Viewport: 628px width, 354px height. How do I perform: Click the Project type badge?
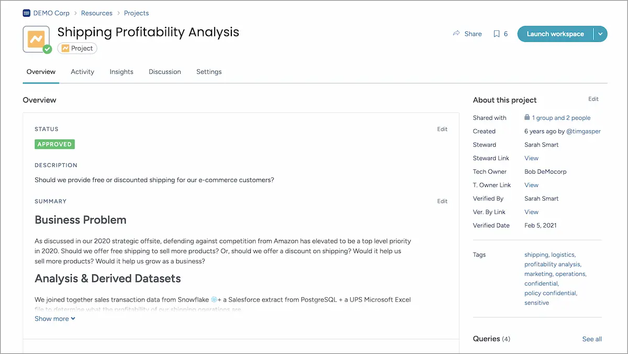tap(77, 48)
